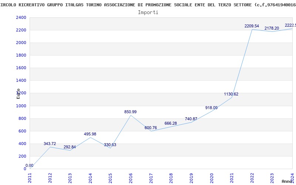Click the 'Anno' x-axis title
Screen dimensions: 296x185
coord(287,181)
